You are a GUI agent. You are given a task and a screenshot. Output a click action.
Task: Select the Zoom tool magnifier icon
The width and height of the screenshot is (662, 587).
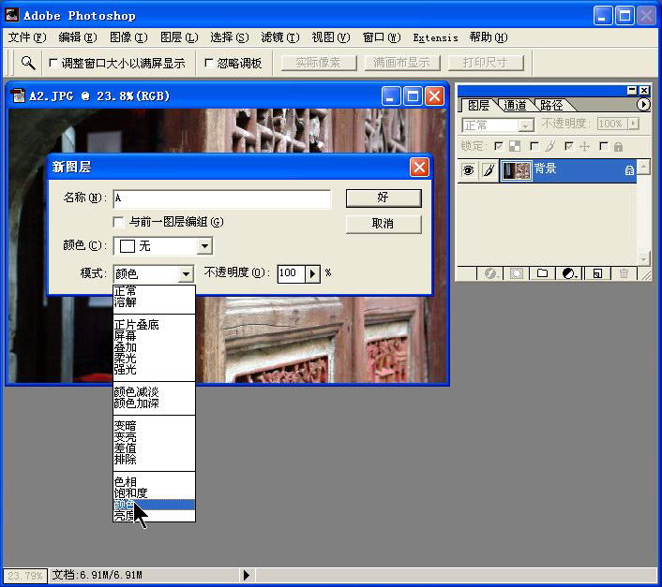pyautogui.click(x=28, y=63)
